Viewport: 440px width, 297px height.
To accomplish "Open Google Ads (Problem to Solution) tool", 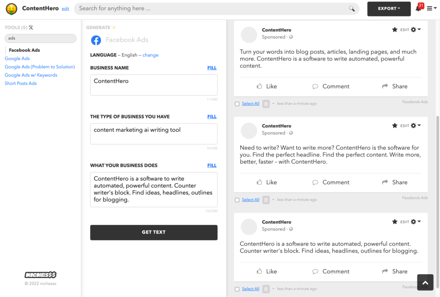I will (40, 67).
